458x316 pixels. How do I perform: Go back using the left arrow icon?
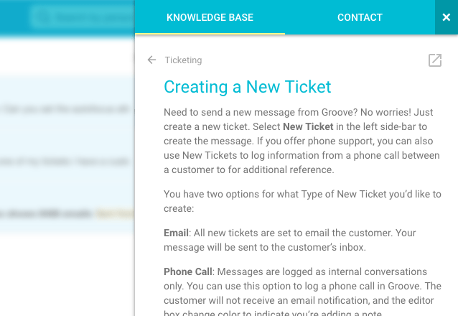151,60
